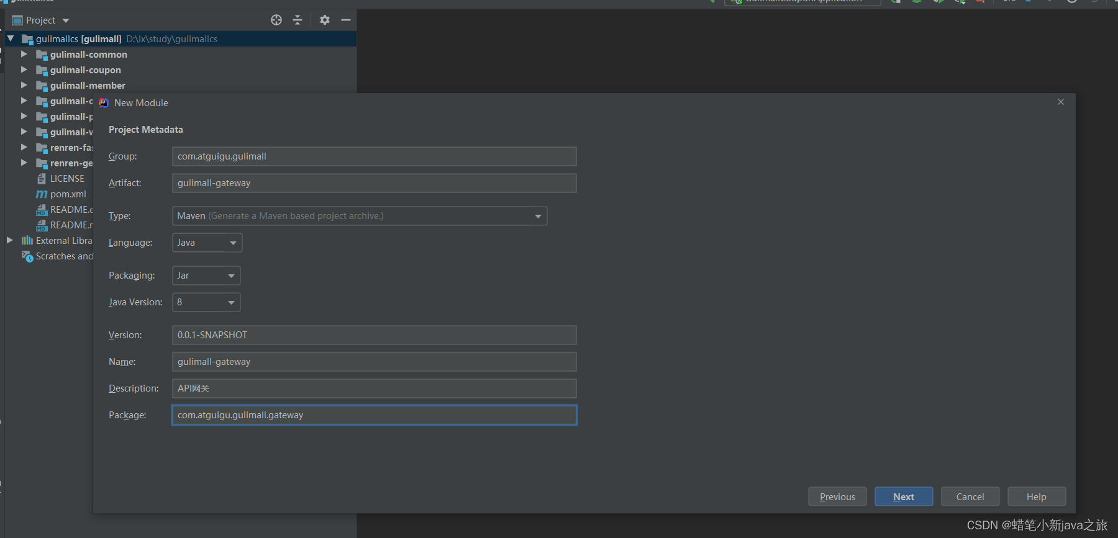The image size is (1118, 538).
Task: Open the Java Version dropdown
Action: coord(206,302)
